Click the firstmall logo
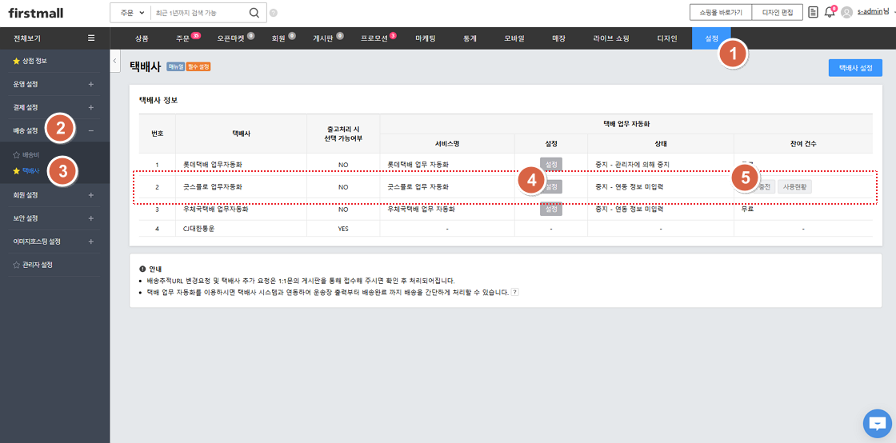Image resolution: width=896 pixels, height=443 pixels. (x=36, y=13)
